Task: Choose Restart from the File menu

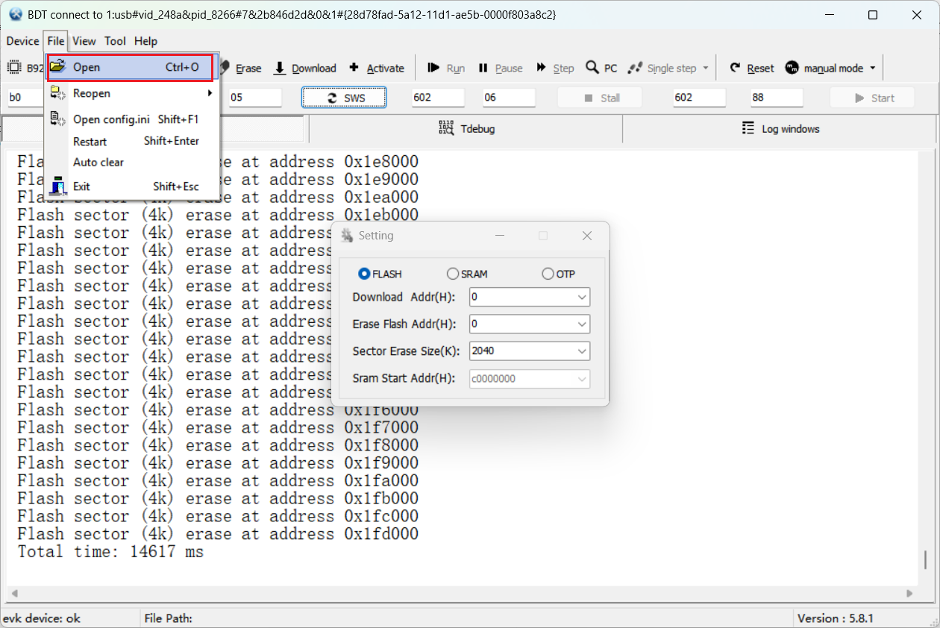Action: (x=131, y=141)
